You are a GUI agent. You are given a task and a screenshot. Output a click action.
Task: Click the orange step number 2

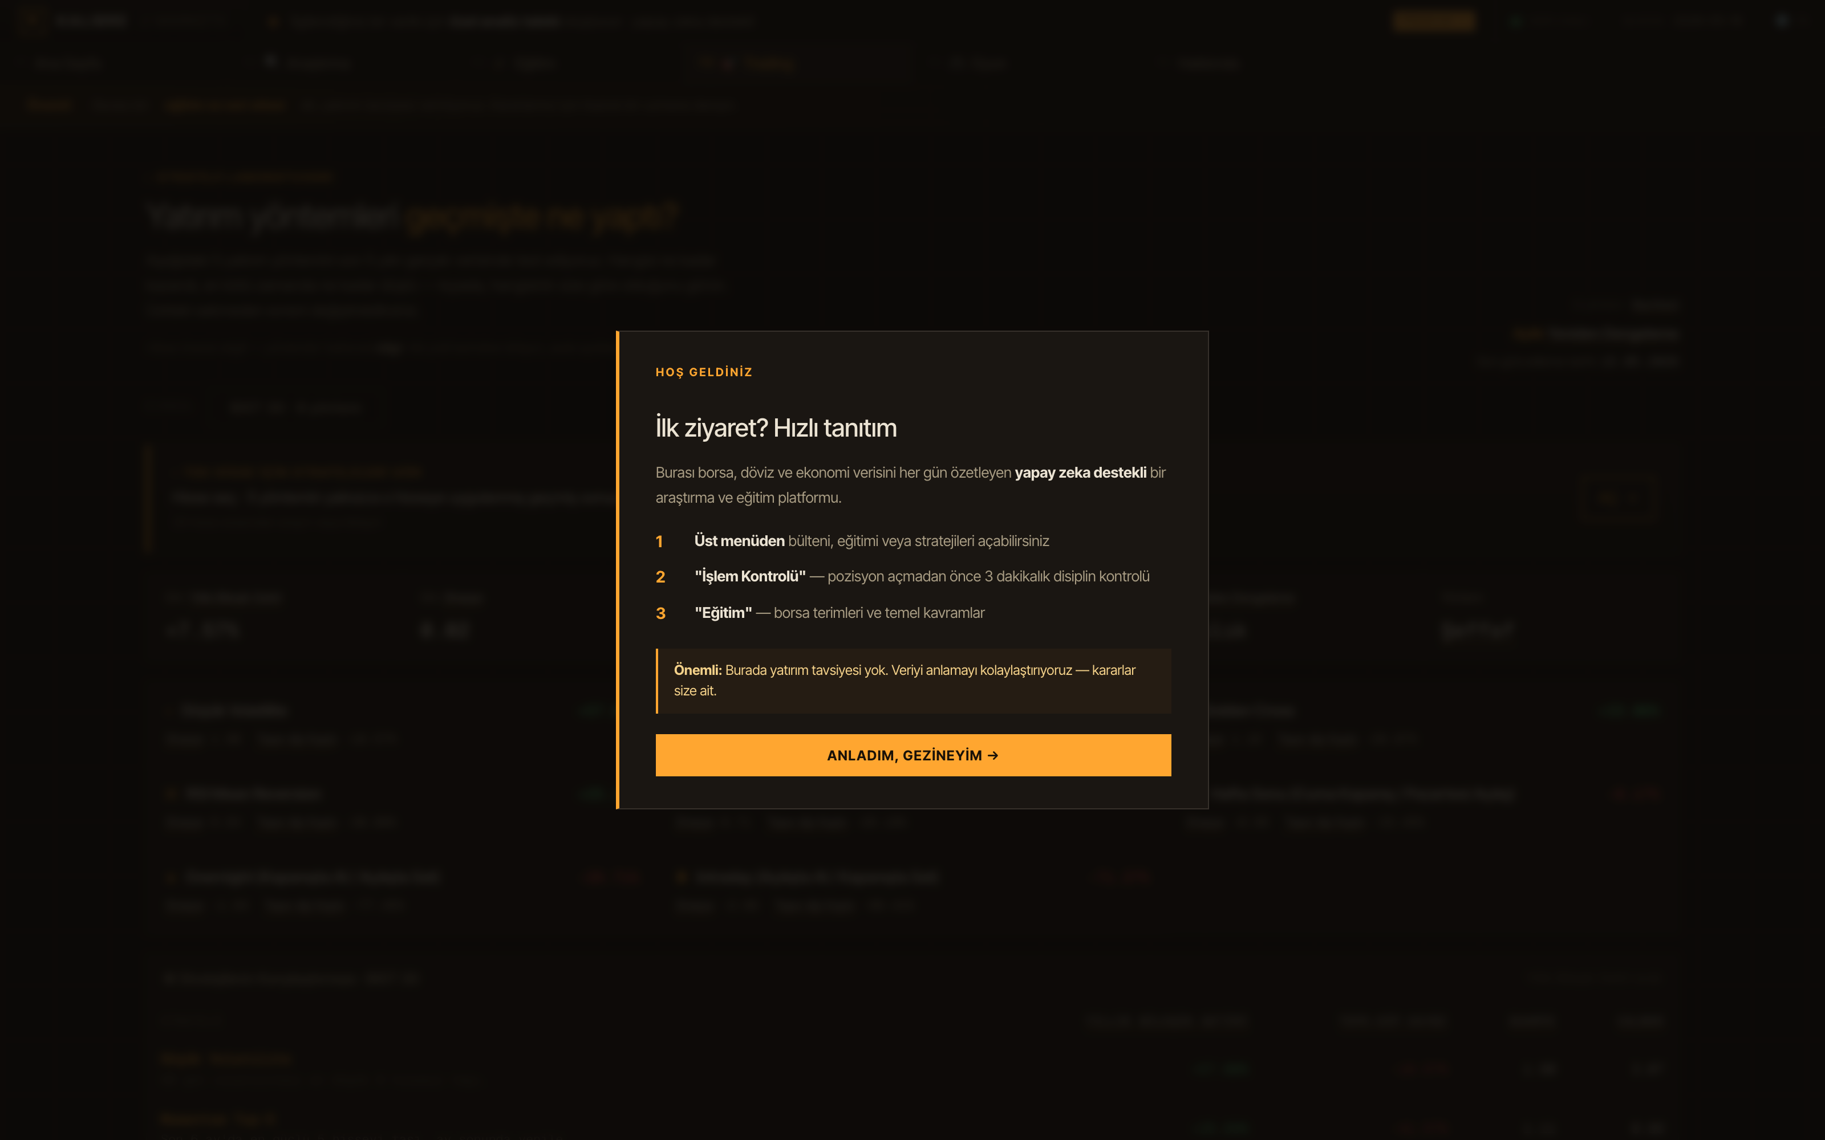point(660,577)
